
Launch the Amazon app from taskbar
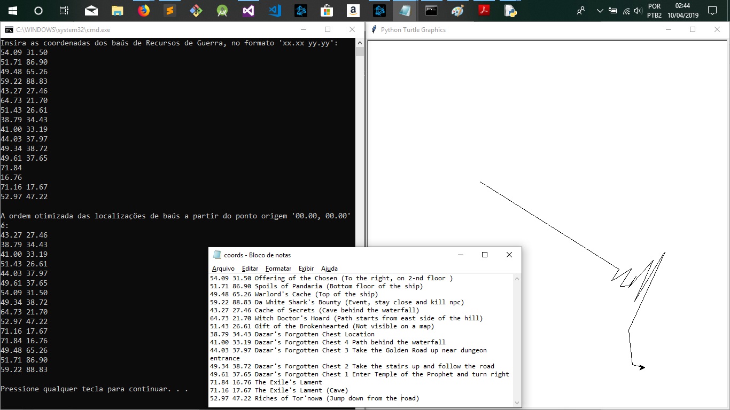coord(353,11)
